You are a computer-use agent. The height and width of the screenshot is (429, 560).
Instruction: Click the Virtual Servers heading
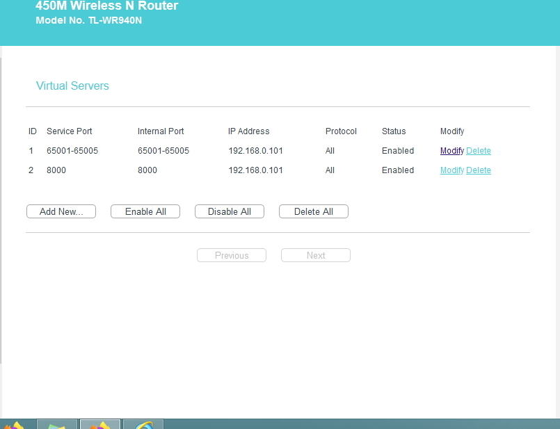[72, 86]
